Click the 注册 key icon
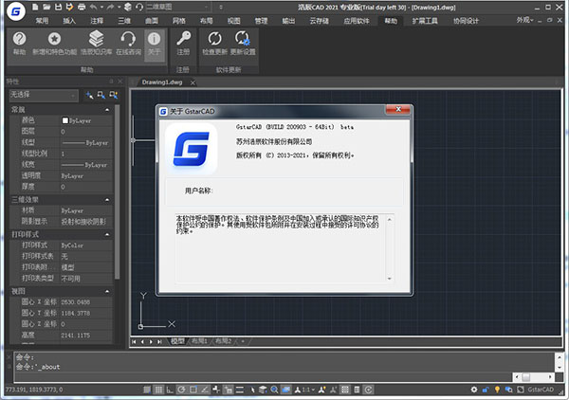Screen dimensions: 569x400 click(x=183, y=44)
